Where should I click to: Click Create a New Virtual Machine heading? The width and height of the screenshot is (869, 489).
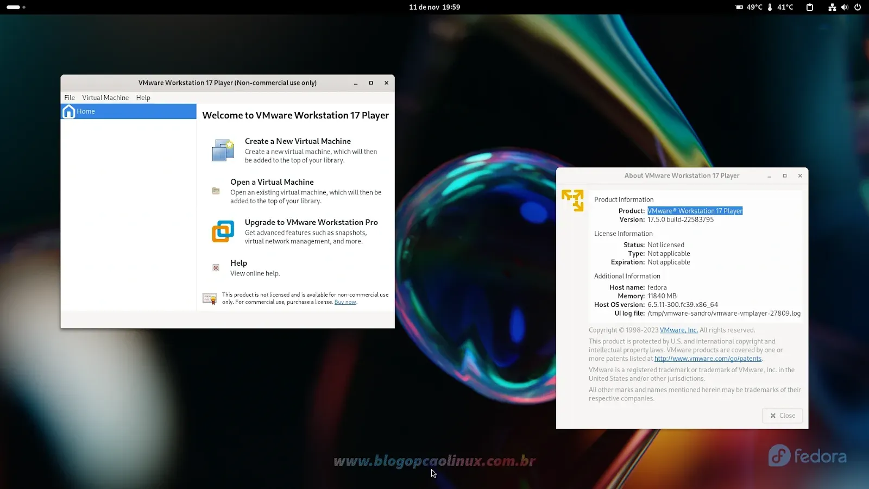click(298, 141)
